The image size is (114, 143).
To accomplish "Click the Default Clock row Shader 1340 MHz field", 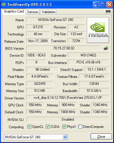I will tap(100, 112).
